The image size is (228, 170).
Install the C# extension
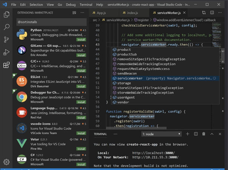pyautogui.click(x=81, y=164)
